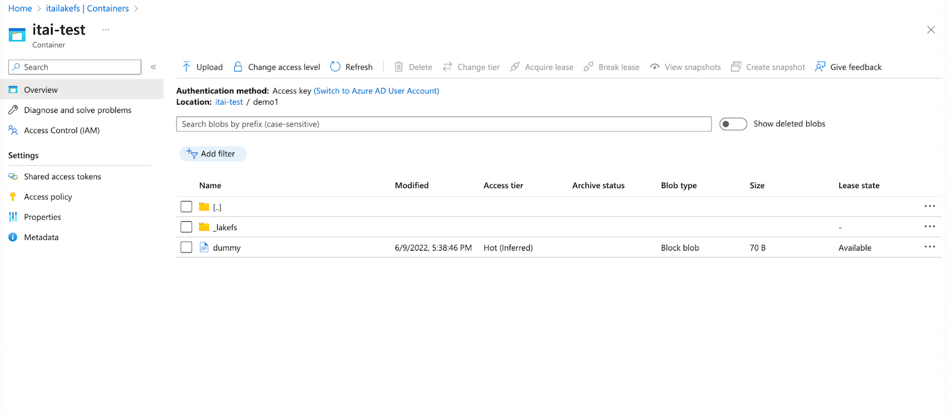
Task: Click the _lakefs folder icon
Action: 204,227
